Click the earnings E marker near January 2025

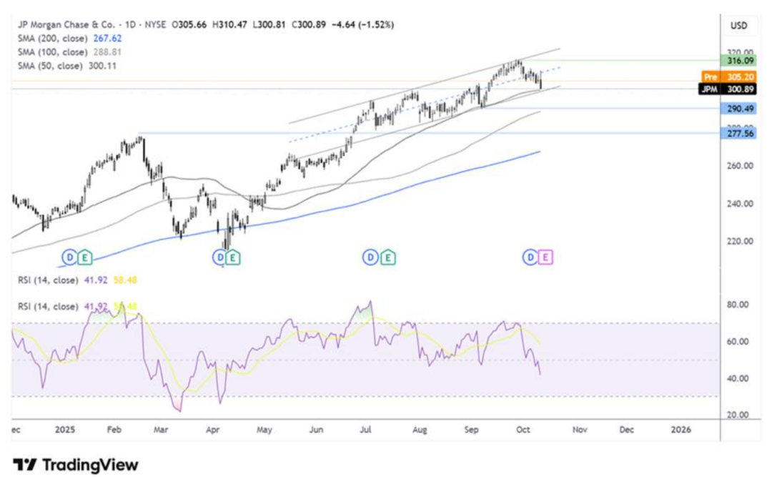(84, 257)
